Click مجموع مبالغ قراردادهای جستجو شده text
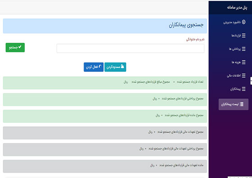Image resolution: width=252 pixels, height=178 pixels. point(150,82)
